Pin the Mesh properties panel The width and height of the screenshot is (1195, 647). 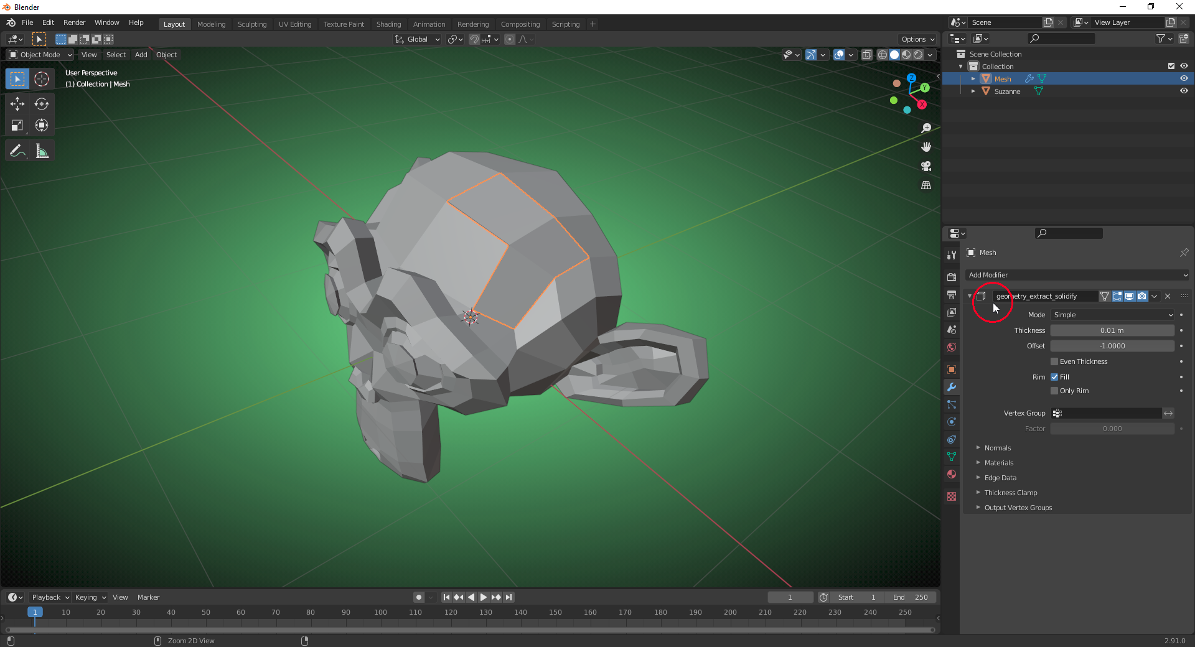[x=1184, y=253]
